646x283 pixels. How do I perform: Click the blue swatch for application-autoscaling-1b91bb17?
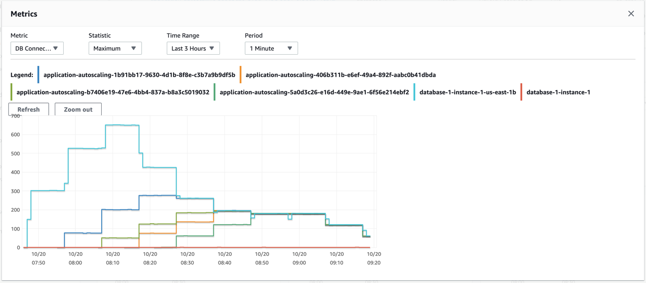(x=38, y=75)
